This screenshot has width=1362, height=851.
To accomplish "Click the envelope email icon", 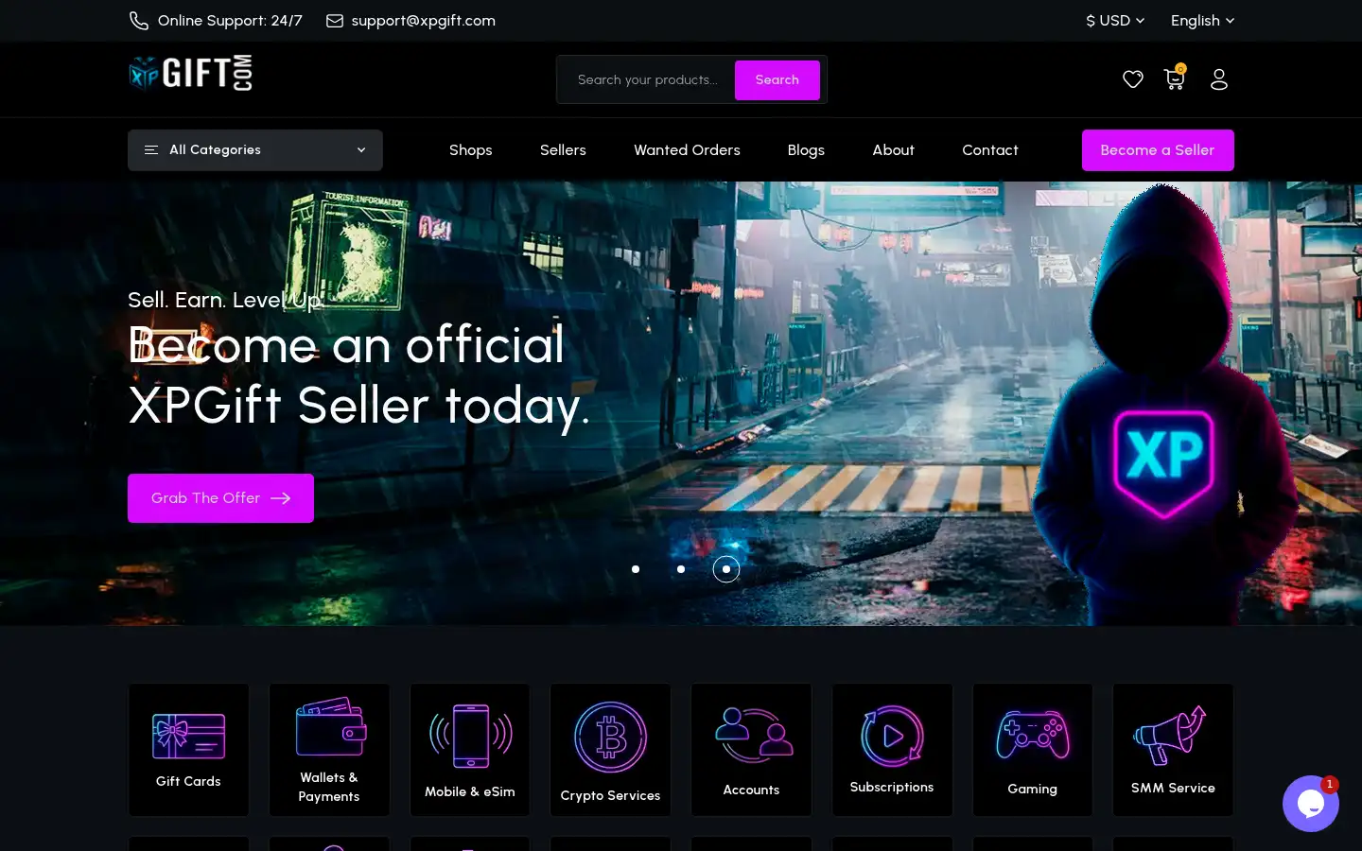I will pos(335,21).
